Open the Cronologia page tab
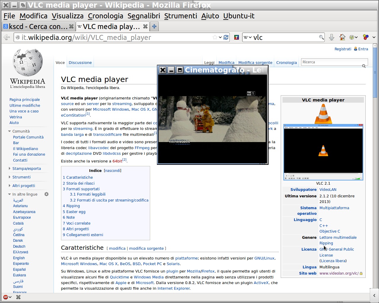Viewport: 379px width, 303px height. pos(286,62)
